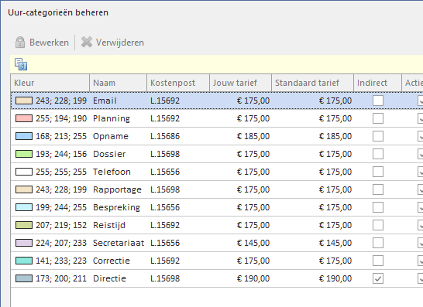Open the Bewerken button
The height and width of the screenshot is (307, 423).
42,43
